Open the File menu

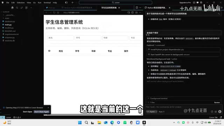click(x=8, y=2)
